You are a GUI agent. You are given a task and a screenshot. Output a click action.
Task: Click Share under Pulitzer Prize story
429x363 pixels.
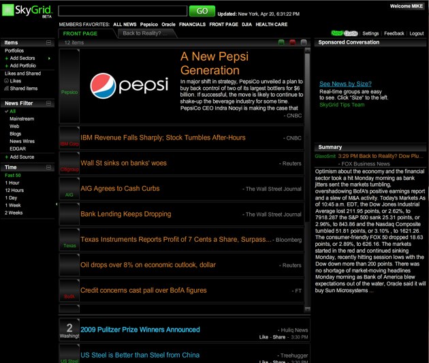click(279, 337)
